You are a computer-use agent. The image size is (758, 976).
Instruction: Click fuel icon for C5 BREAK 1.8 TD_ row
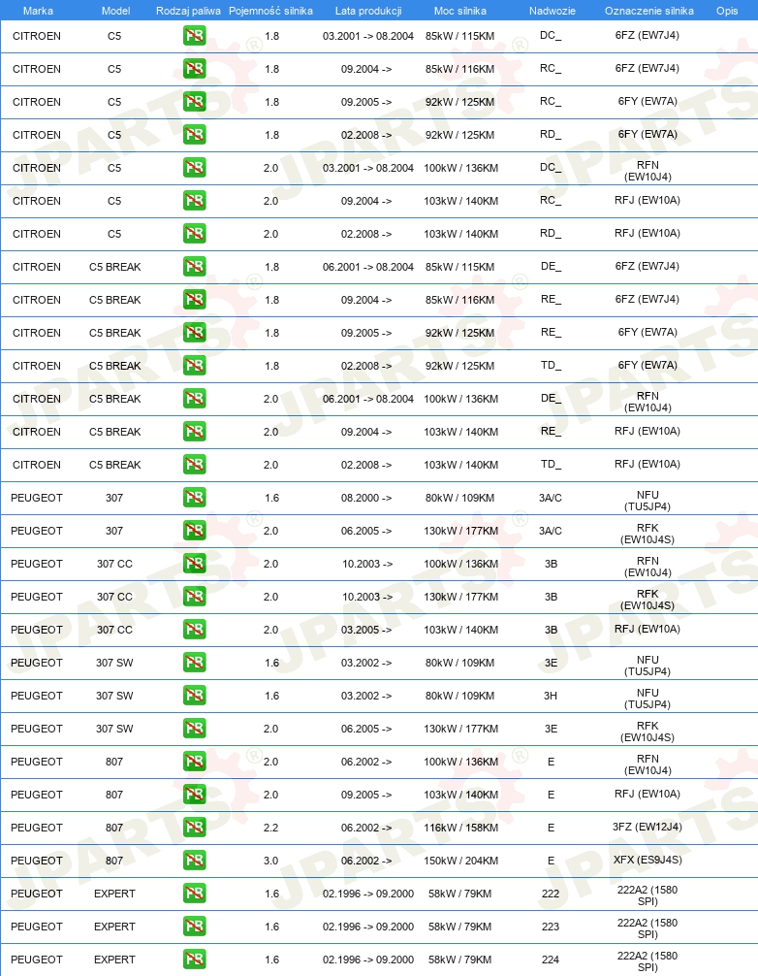[x=195, y=366]
